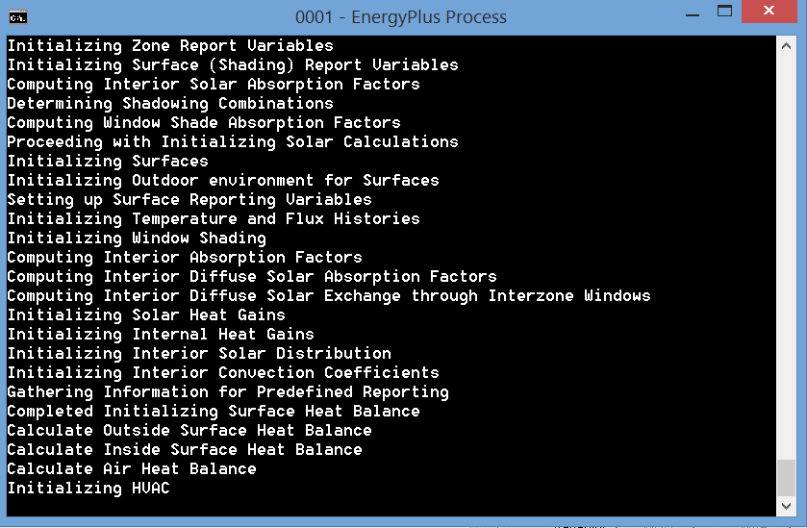Screen dimensions: 807x528
Task: Minimize the EnergyPlus Process window
Action: pyautogui.click(x=693, y=15)
